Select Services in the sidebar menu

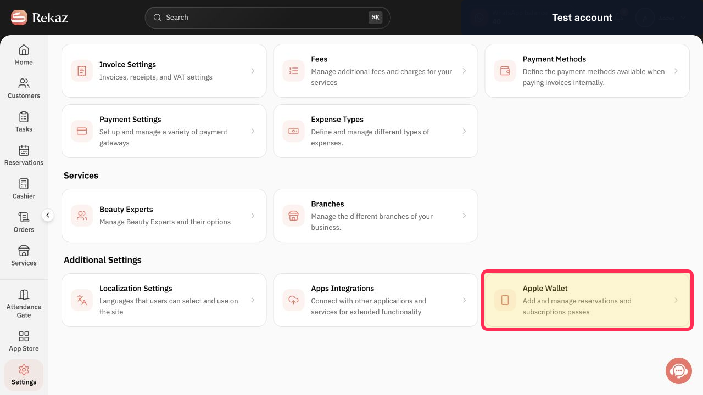pos(24,256)
